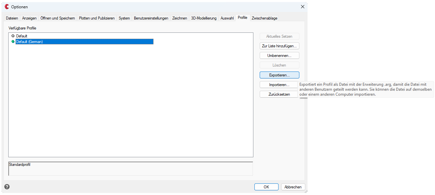Click the Exportieren button
The image size is (435, 195).
[x=279, y=75]
